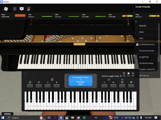Click the CPU performance stat panel
The height and width of the screenshot is (120, 161).
(40, 16)
